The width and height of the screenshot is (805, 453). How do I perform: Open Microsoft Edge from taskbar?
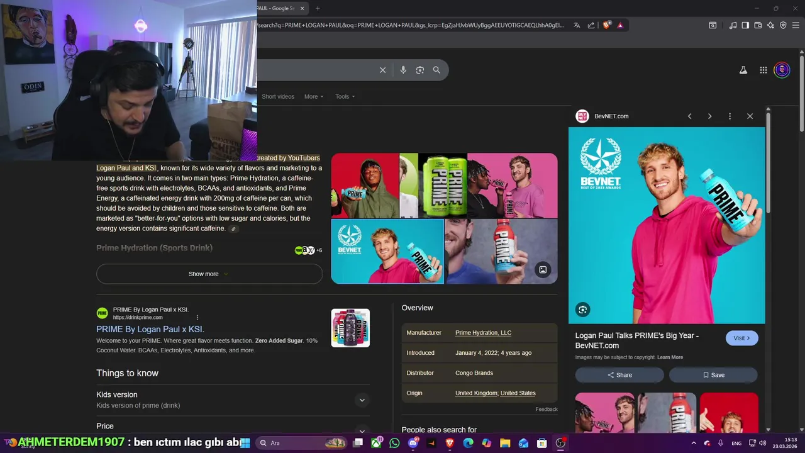click(x=468, y=443)
